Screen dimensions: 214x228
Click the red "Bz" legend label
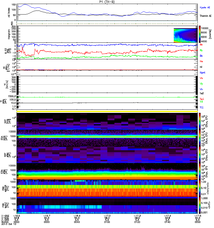point(201,45)
